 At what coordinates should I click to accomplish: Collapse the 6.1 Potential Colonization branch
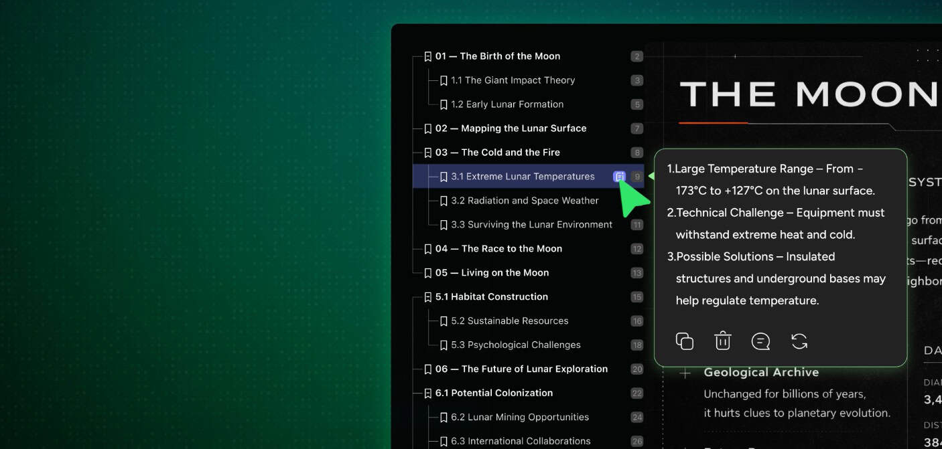(x=427, y=393)
